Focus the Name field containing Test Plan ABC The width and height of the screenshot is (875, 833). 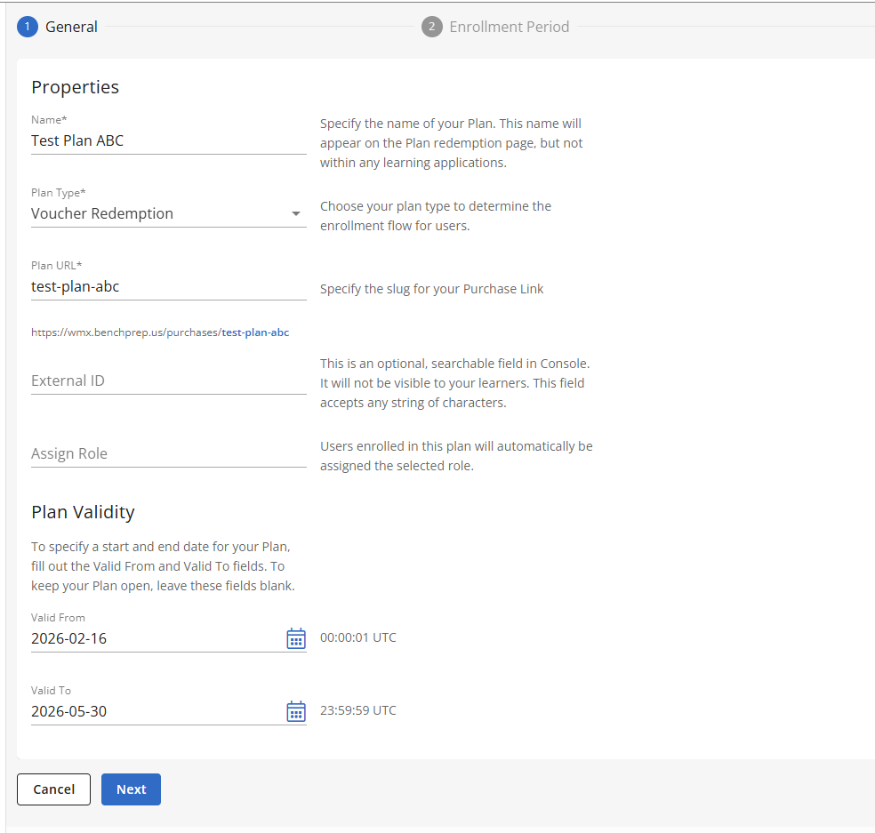click(168, 140)
